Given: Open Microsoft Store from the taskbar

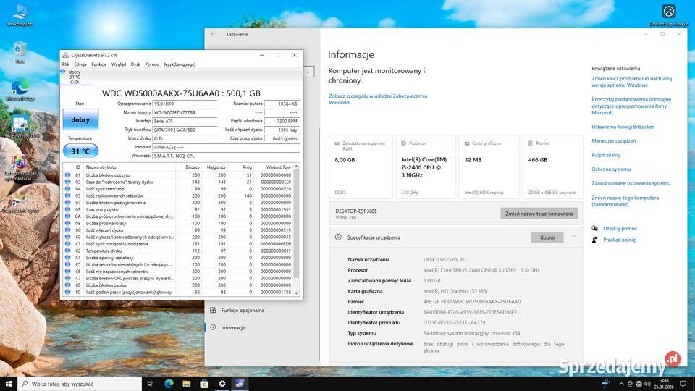Looking at the screenshot, I should [204, 384].
